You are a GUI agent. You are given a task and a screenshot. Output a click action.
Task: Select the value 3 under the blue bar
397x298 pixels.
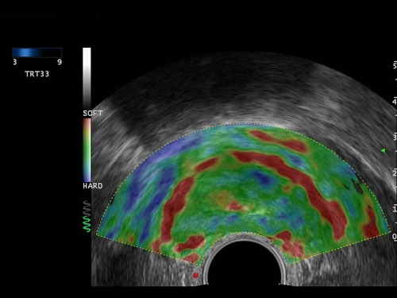[x=15, y=62]
